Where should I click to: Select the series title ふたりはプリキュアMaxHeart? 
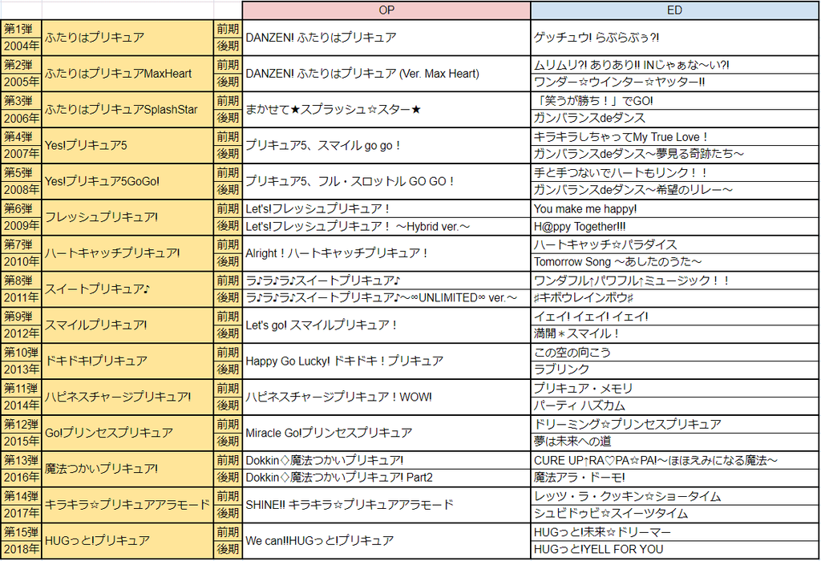click(127, 74)
